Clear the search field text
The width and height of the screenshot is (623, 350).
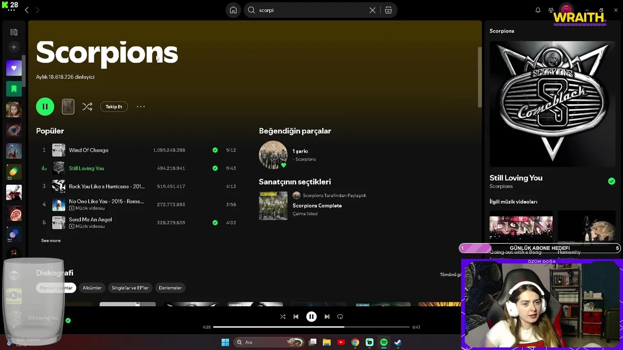coord(372,10)
